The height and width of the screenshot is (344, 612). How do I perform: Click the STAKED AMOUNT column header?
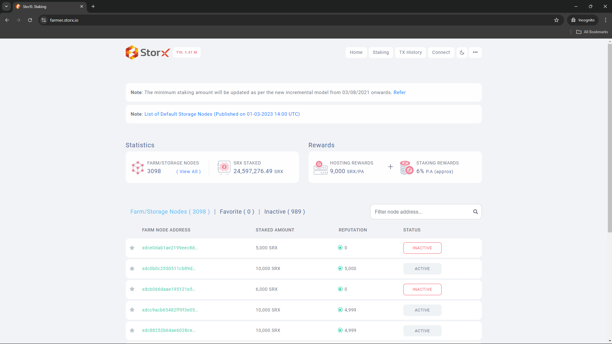[x=275, y=230]
